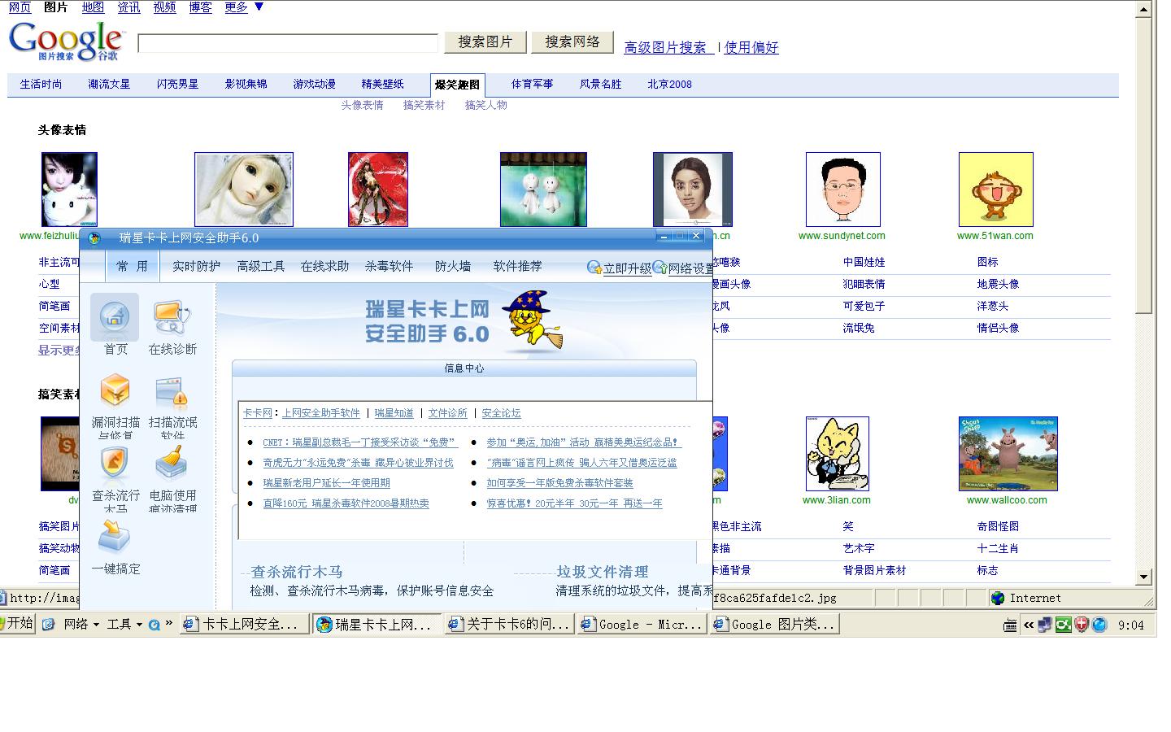The width and height of the screenshot is (1171, 732).
Task: Open the wallcoo cartoon pigs thumbnail
Action: pyautogui.click(x=1008, y=454)
